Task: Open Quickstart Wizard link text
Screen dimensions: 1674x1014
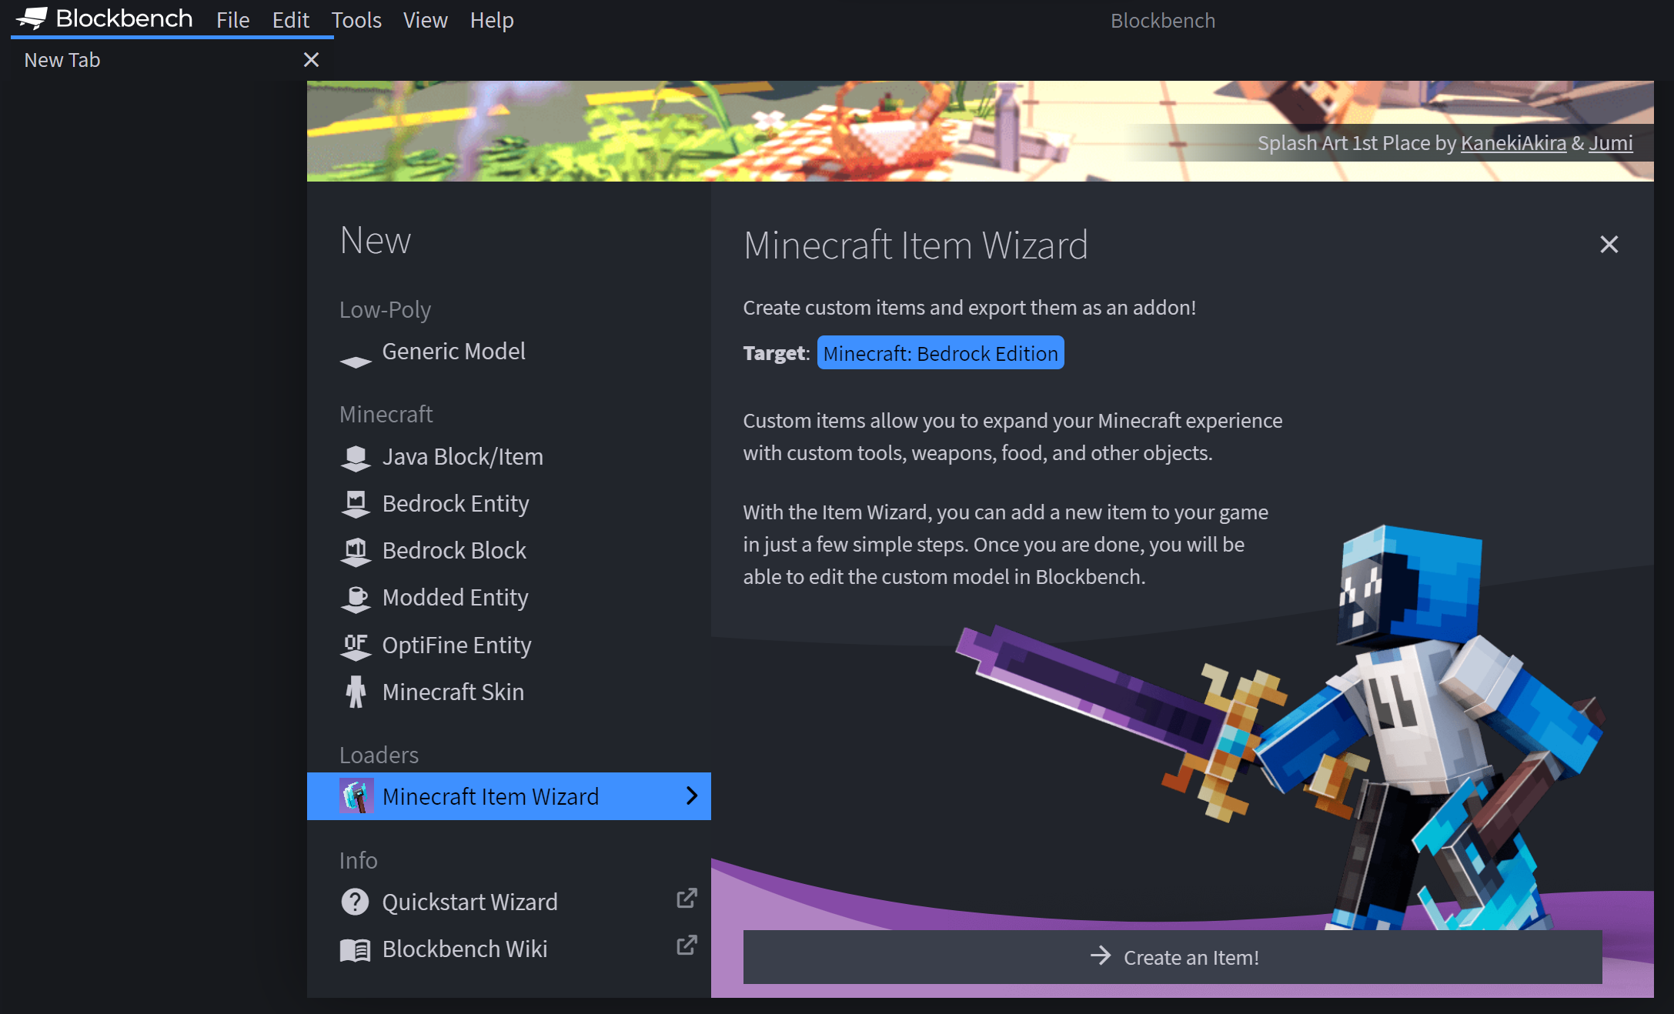Action: (469, 902)
